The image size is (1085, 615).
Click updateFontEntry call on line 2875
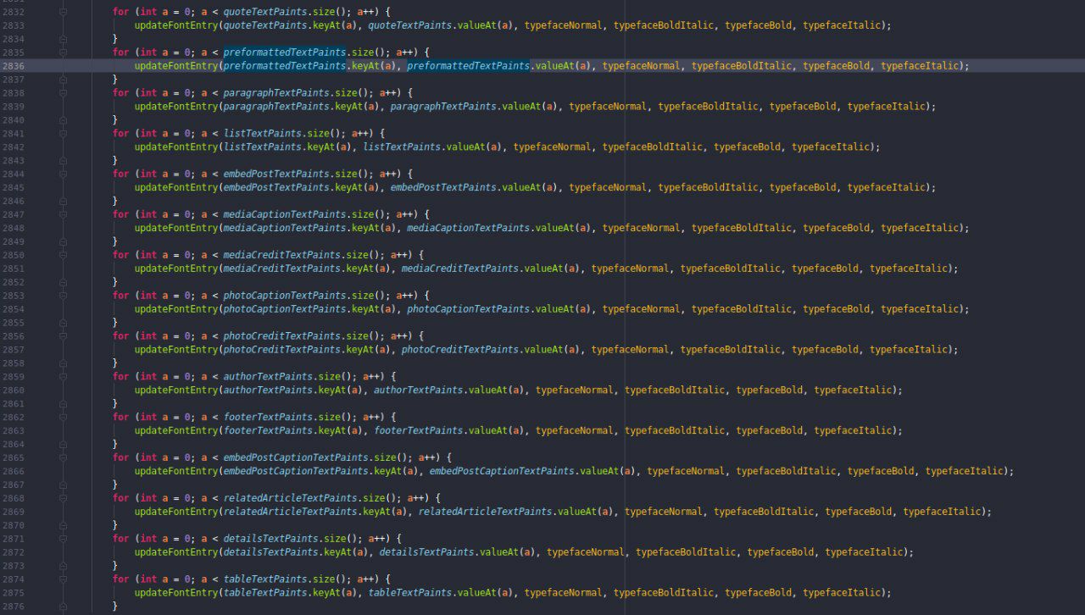tap(175, 593)
